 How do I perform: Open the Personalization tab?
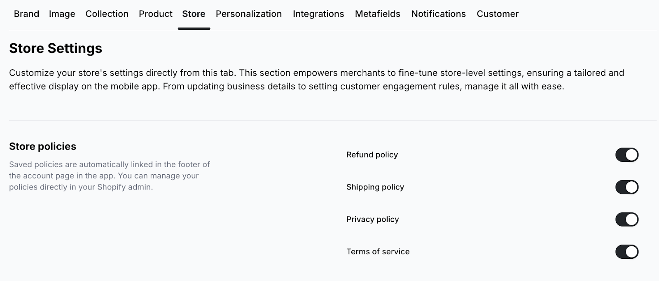(x=249, y=14)
